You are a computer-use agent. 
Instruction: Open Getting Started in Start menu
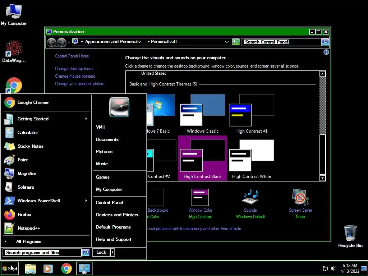46,119
